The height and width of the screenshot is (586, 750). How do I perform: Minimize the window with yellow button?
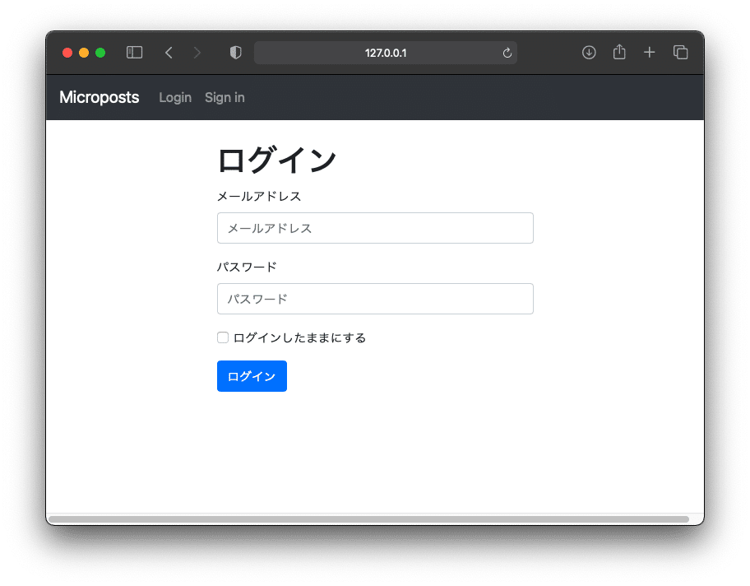coord(84,53)
